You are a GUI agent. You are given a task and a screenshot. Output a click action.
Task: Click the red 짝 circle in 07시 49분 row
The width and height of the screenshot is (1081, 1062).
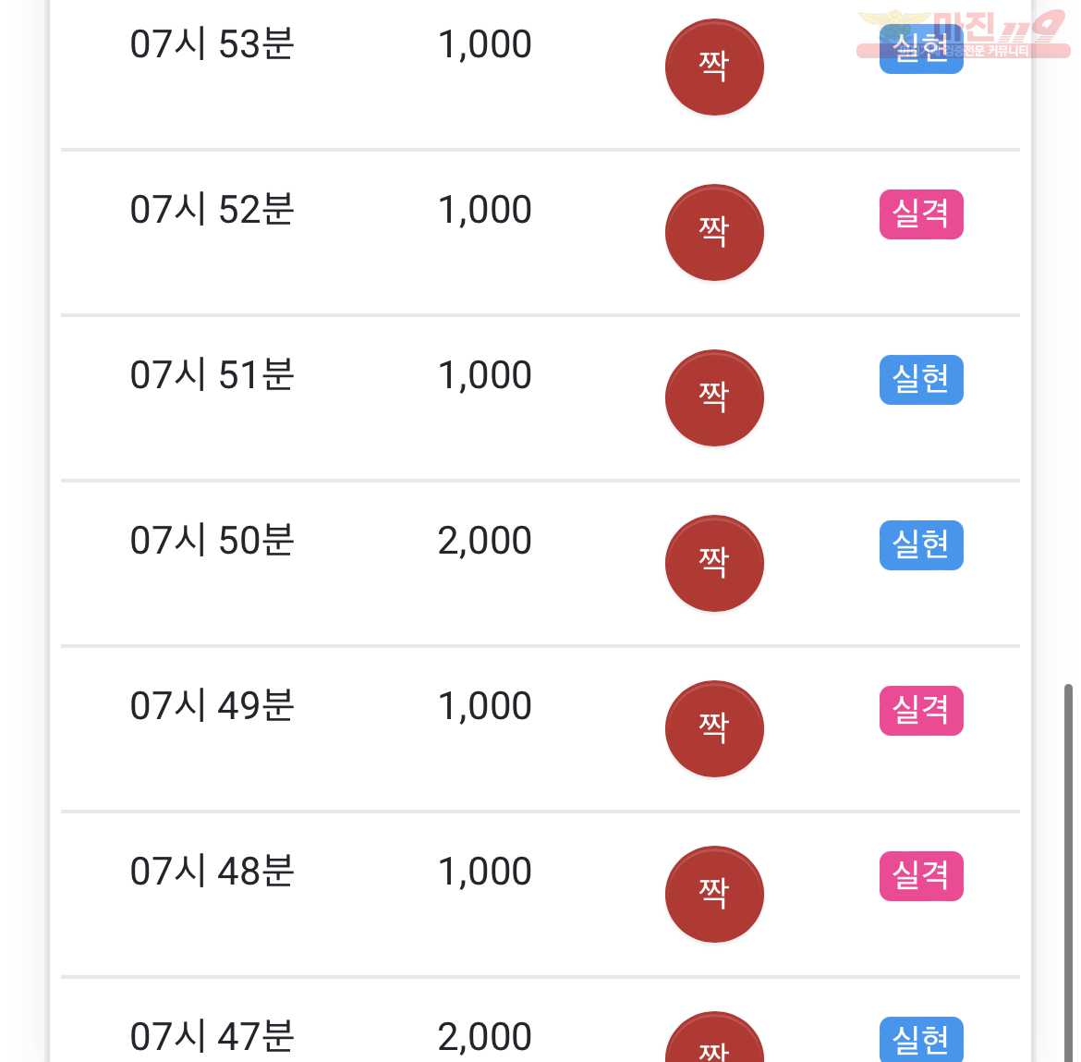[x=714, y=729]
